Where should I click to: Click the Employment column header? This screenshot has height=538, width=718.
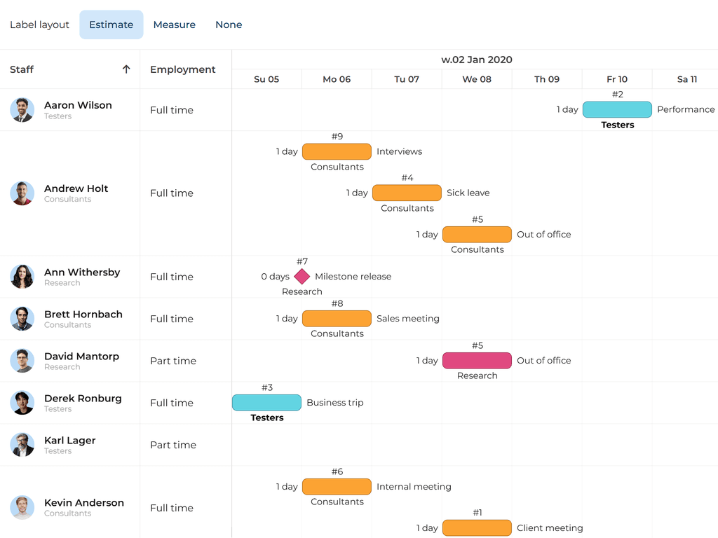(x=183, y=69)
